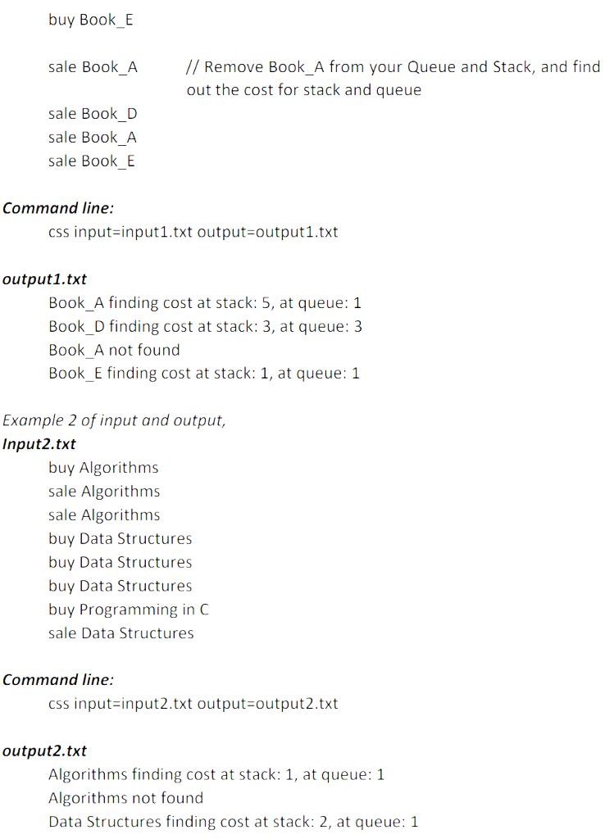Click the 'sale Data Structures' line

[x=121, y=633]
